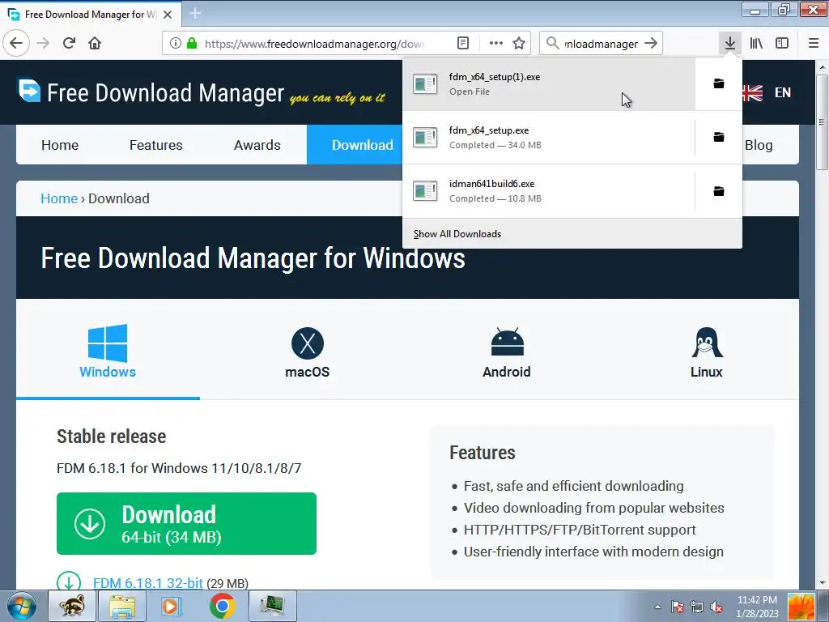
Task: Click the green Download 64-bit button
Action: (186, 524)
